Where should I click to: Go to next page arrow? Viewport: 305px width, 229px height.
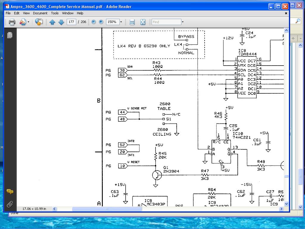click(61, 22)
